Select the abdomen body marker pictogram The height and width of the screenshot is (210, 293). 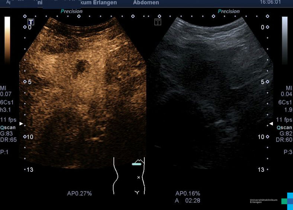129,175
